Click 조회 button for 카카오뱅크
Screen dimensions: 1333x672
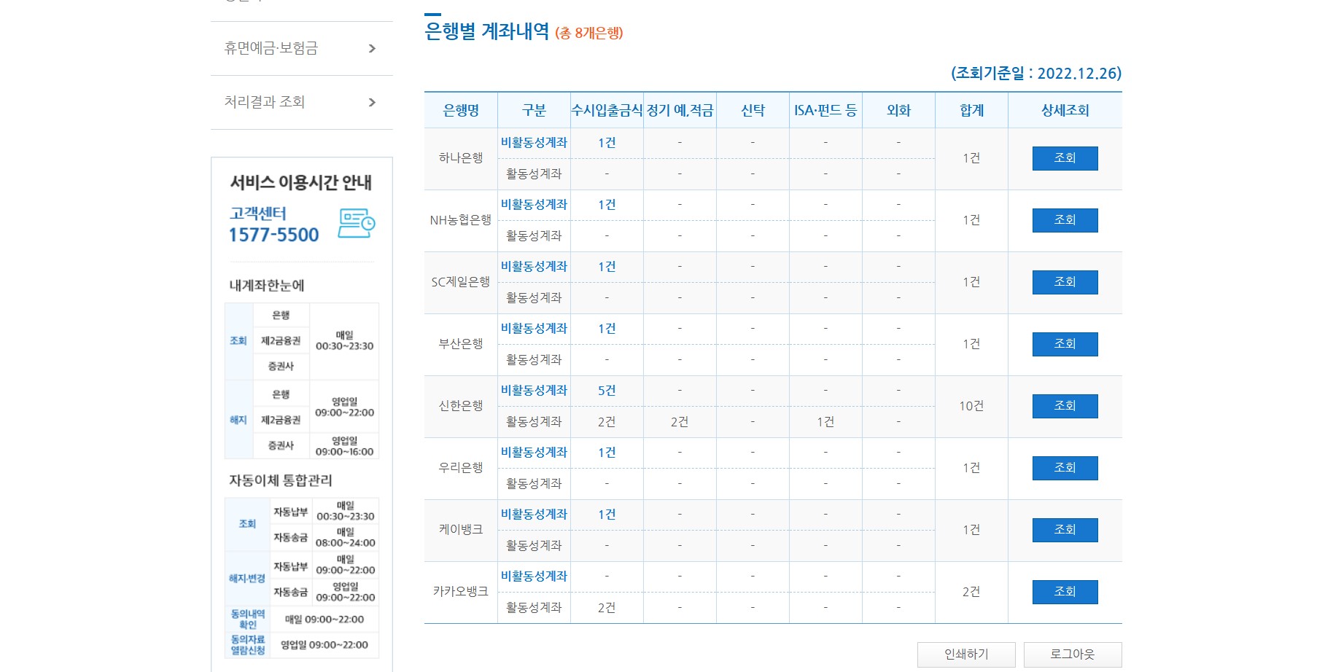click(1064, 591)
